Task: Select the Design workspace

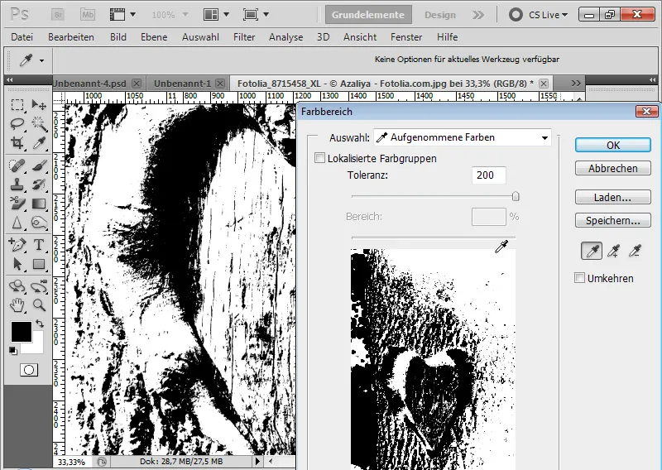Action: click(440, 15)
